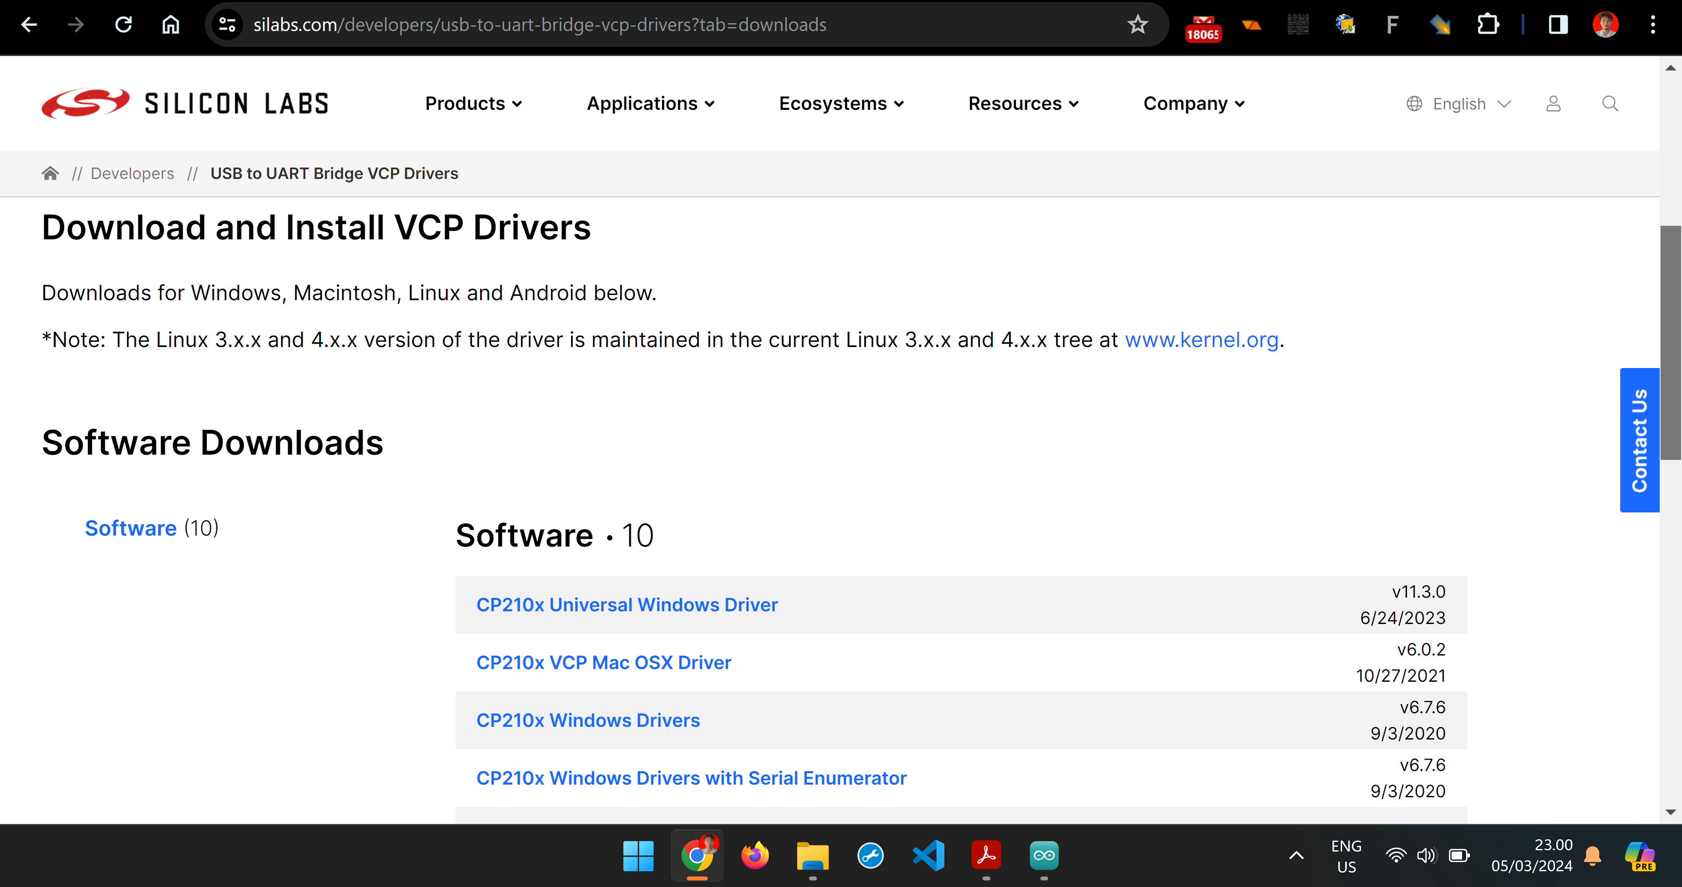Open the Developers breadcrumb link
The height and width of the screenshot is (887, 1682).
[x=133, y=173]
